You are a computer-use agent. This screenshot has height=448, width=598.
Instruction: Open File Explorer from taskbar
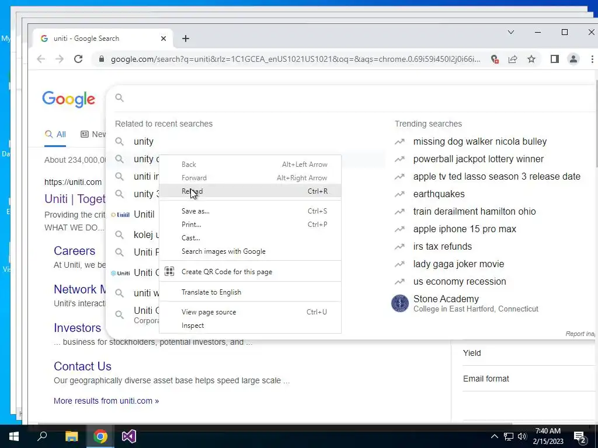click(71, 436)
